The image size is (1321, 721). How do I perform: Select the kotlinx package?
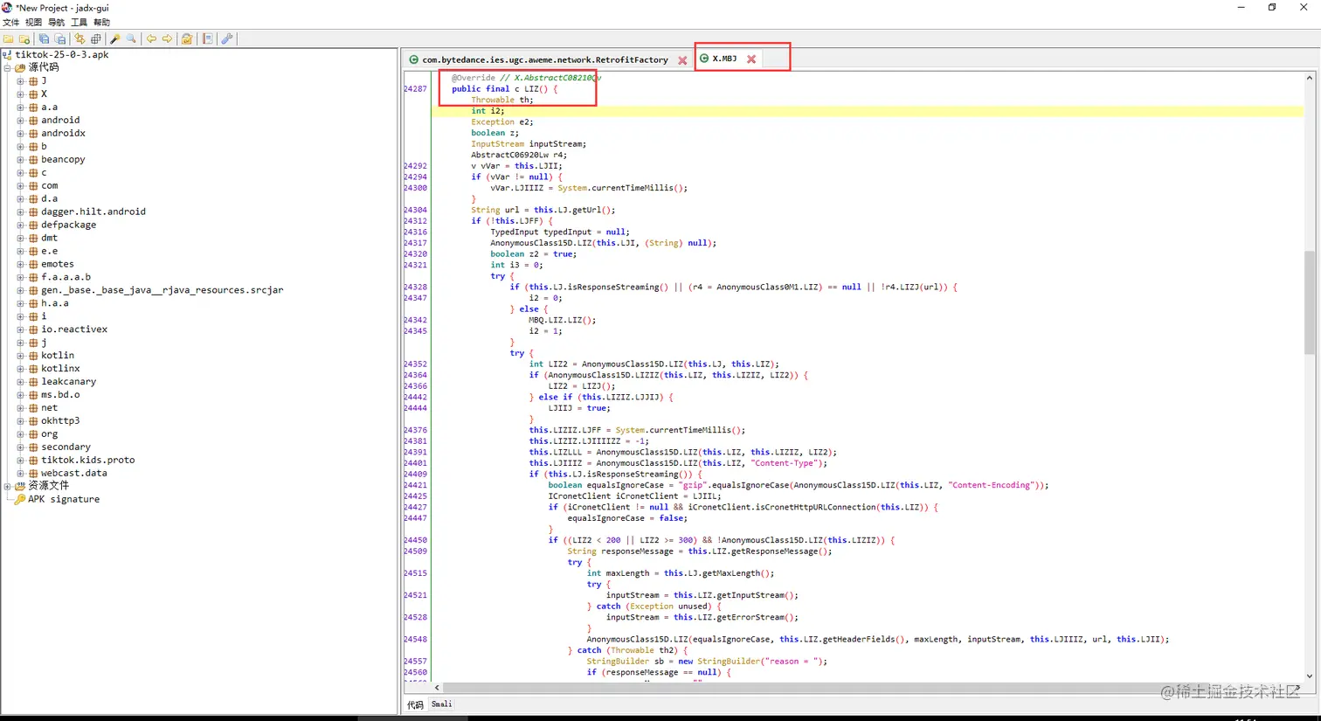pos(60,369)
